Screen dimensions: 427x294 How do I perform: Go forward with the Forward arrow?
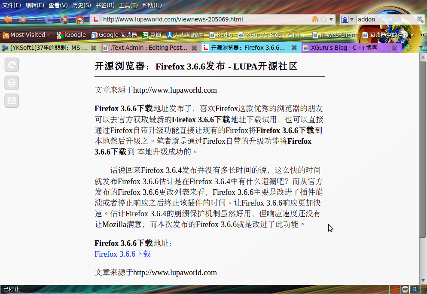pyautogui.click(x=23, y=19)
